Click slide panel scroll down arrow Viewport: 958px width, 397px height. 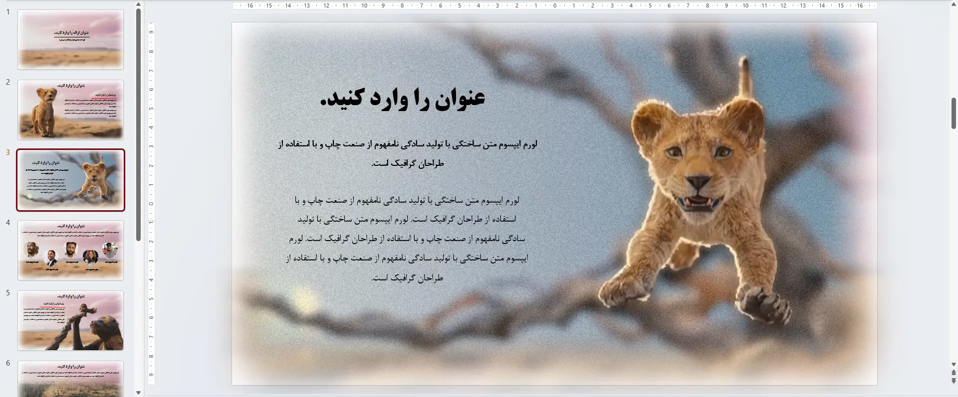point(138,393)
